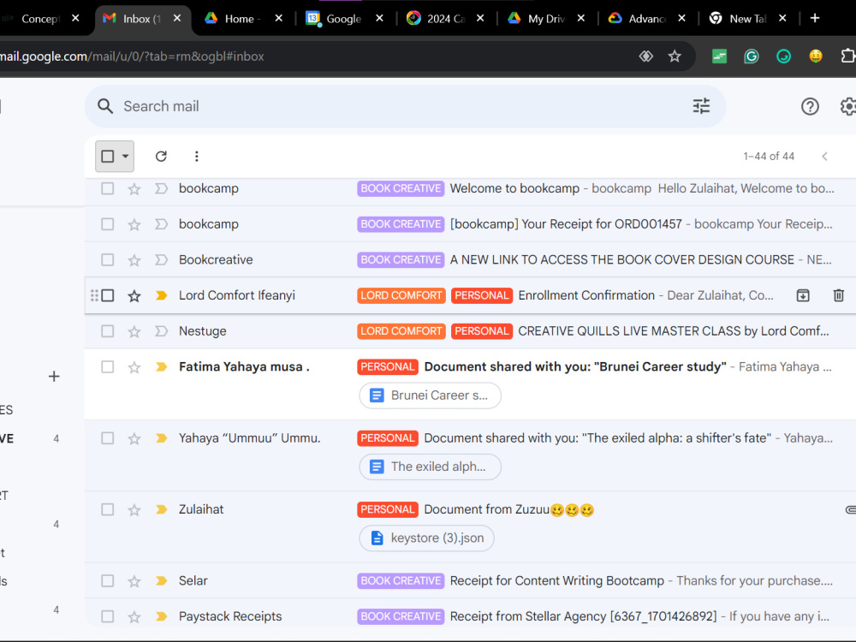
Task: Open Receipt from Stellar Agency email
Action: coord(583,616)
